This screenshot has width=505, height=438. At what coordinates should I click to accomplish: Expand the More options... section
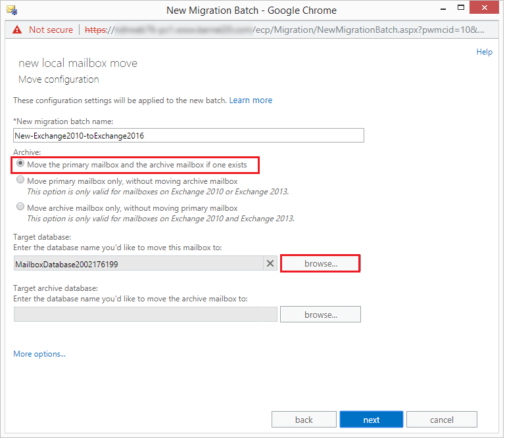39,354
